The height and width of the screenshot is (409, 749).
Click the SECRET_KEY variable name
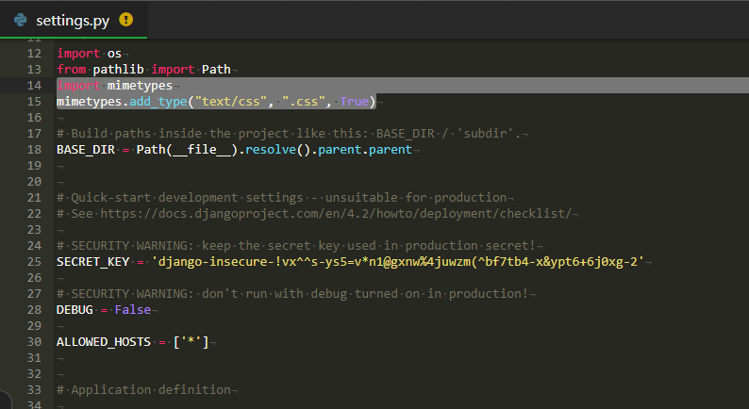pos(92,262)
